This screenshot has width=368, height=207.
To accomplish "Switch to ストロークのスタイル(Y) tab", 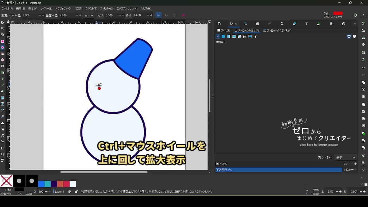I will click(x=277, y=30).
